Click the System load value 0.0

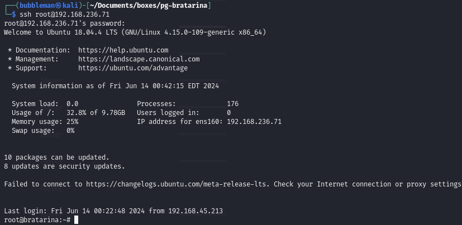coord(73,104)
